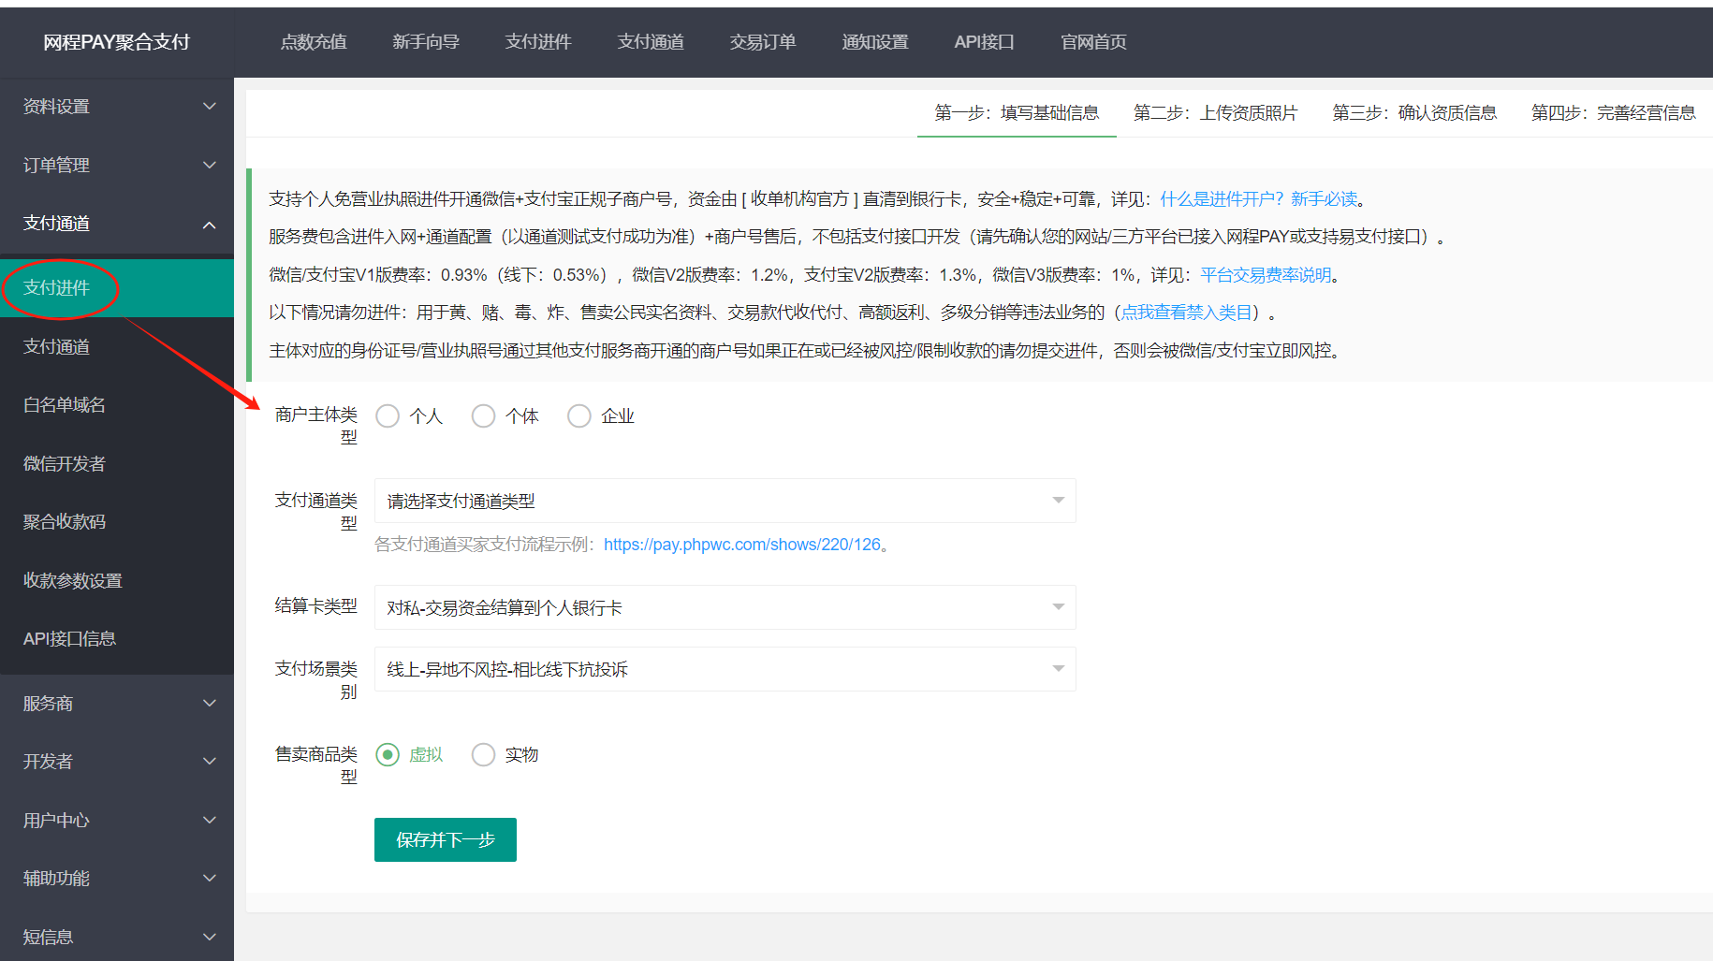Viewport: 1713px width, 961px height.
Task: Open the 支付通道类型 dropdown
Action: click(x=725, y=502)
